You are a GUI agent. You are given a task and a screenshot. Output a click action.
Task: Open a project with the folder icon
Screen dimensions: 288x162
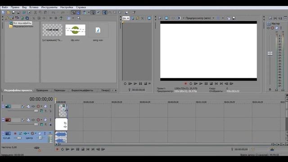coord(8,13)
